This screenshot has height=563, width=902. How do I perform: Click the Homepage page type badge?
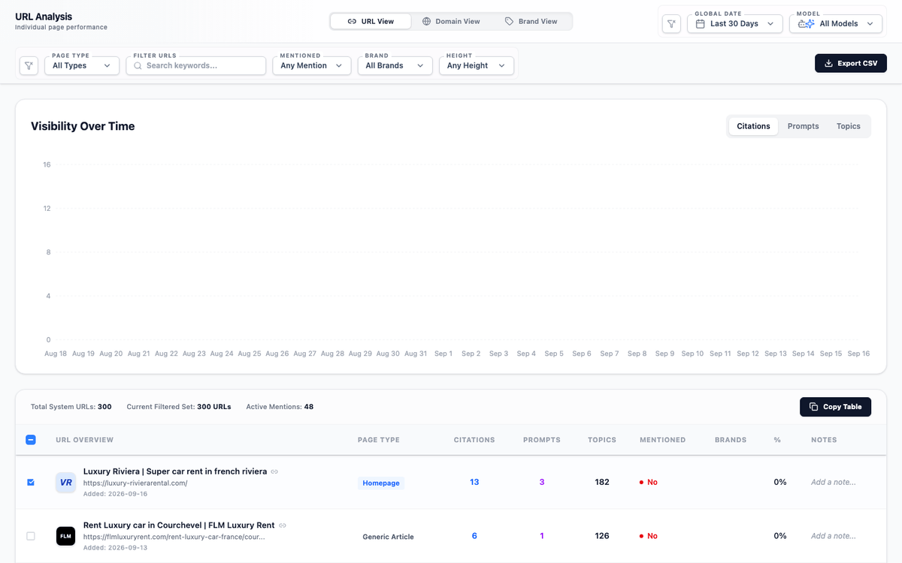pyautogui.click(x=381, y=483)
